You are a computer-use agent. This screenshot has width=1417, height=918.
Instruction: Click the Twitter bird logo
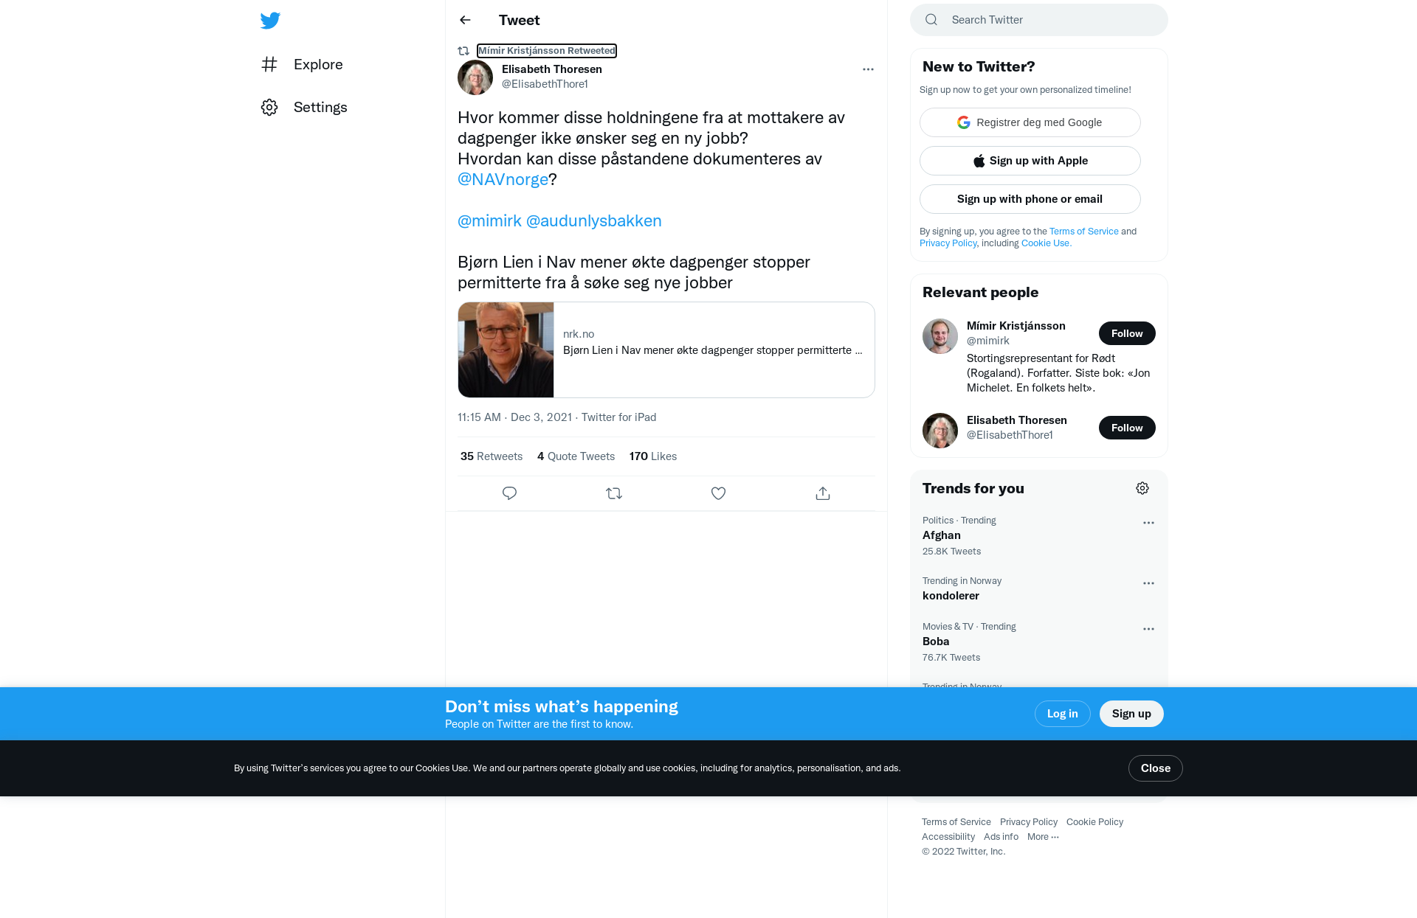270,21
